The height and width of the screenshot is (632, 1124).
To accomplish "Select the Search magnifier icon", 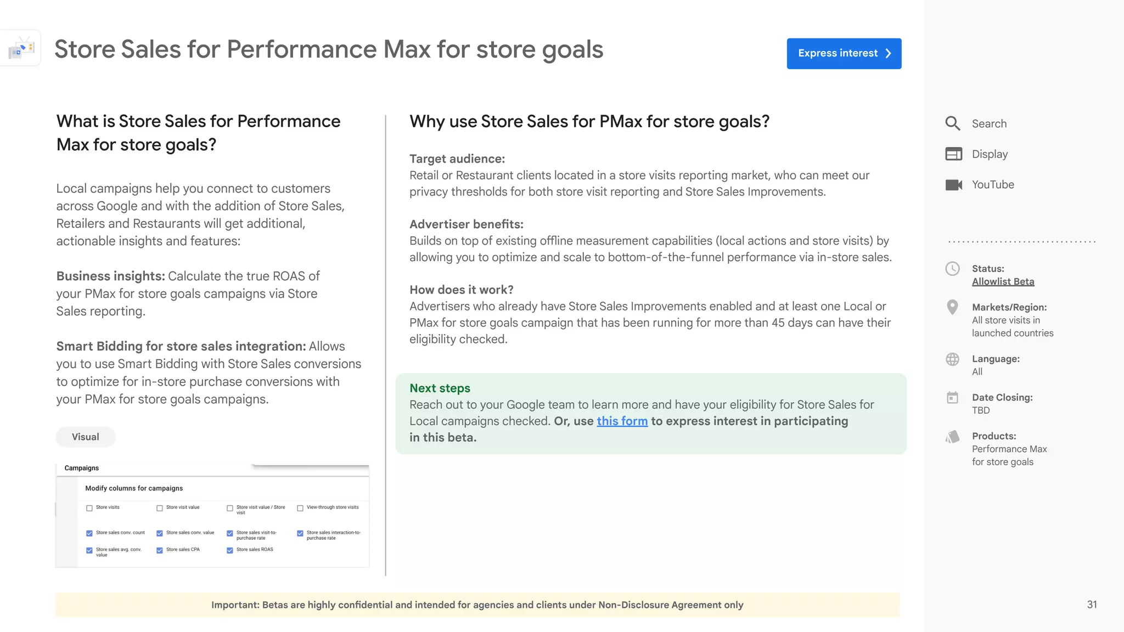I will point(953,123).
